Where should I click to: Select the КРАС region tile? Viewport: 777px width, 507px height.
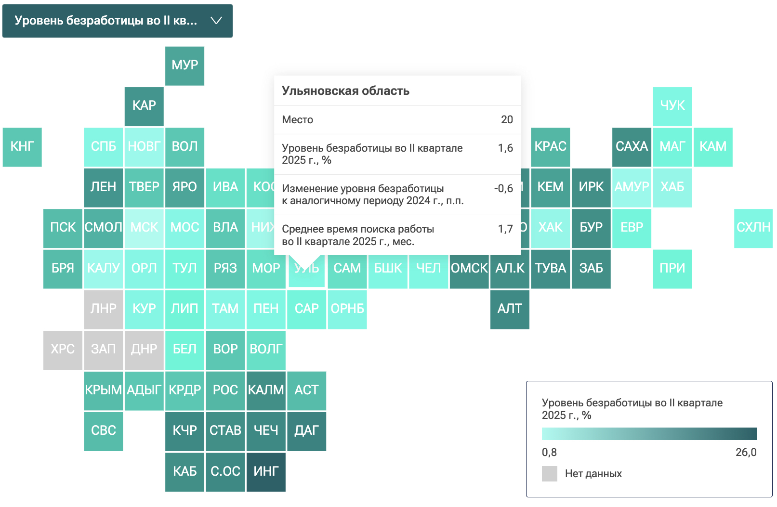551,147
